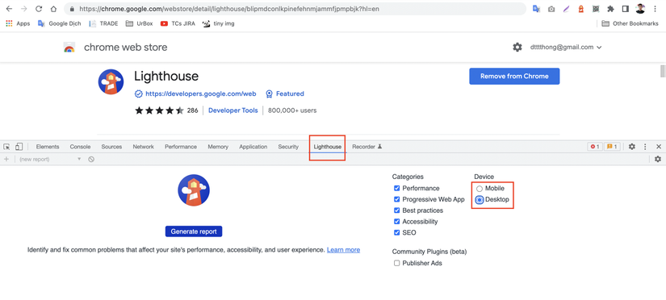Activate the DevTools inspect element picker
The image size is (666, 300).
(x=6, y=147)
